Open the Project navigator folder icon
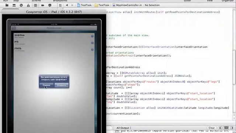This screenshot has width=236, height=133. coord(7,5)
